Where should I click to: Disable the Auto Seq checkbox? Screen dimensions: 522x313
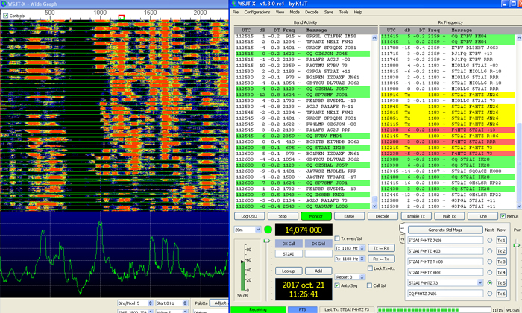337,285
